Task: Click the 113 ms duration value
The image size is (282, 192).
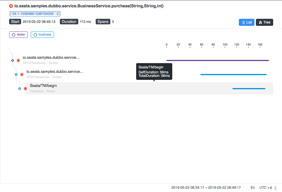Action: point(86,22)
